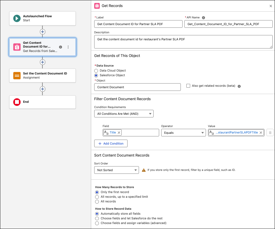Enable Also get related records (beta)
The width and height of the screenshot is (275, 229).
click(188, 86)
